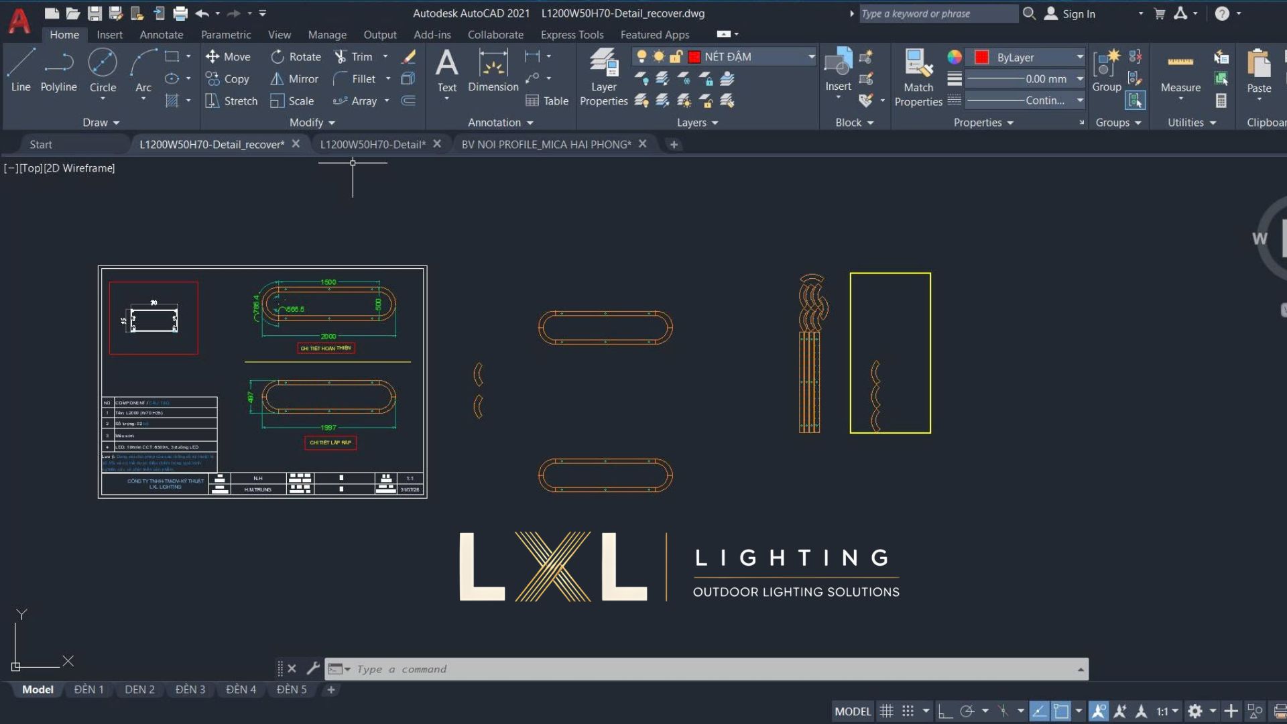The width and height of the screenshot is (1287, 724).
Task: Activate the Fillet tool
Action: coord(355,79)
